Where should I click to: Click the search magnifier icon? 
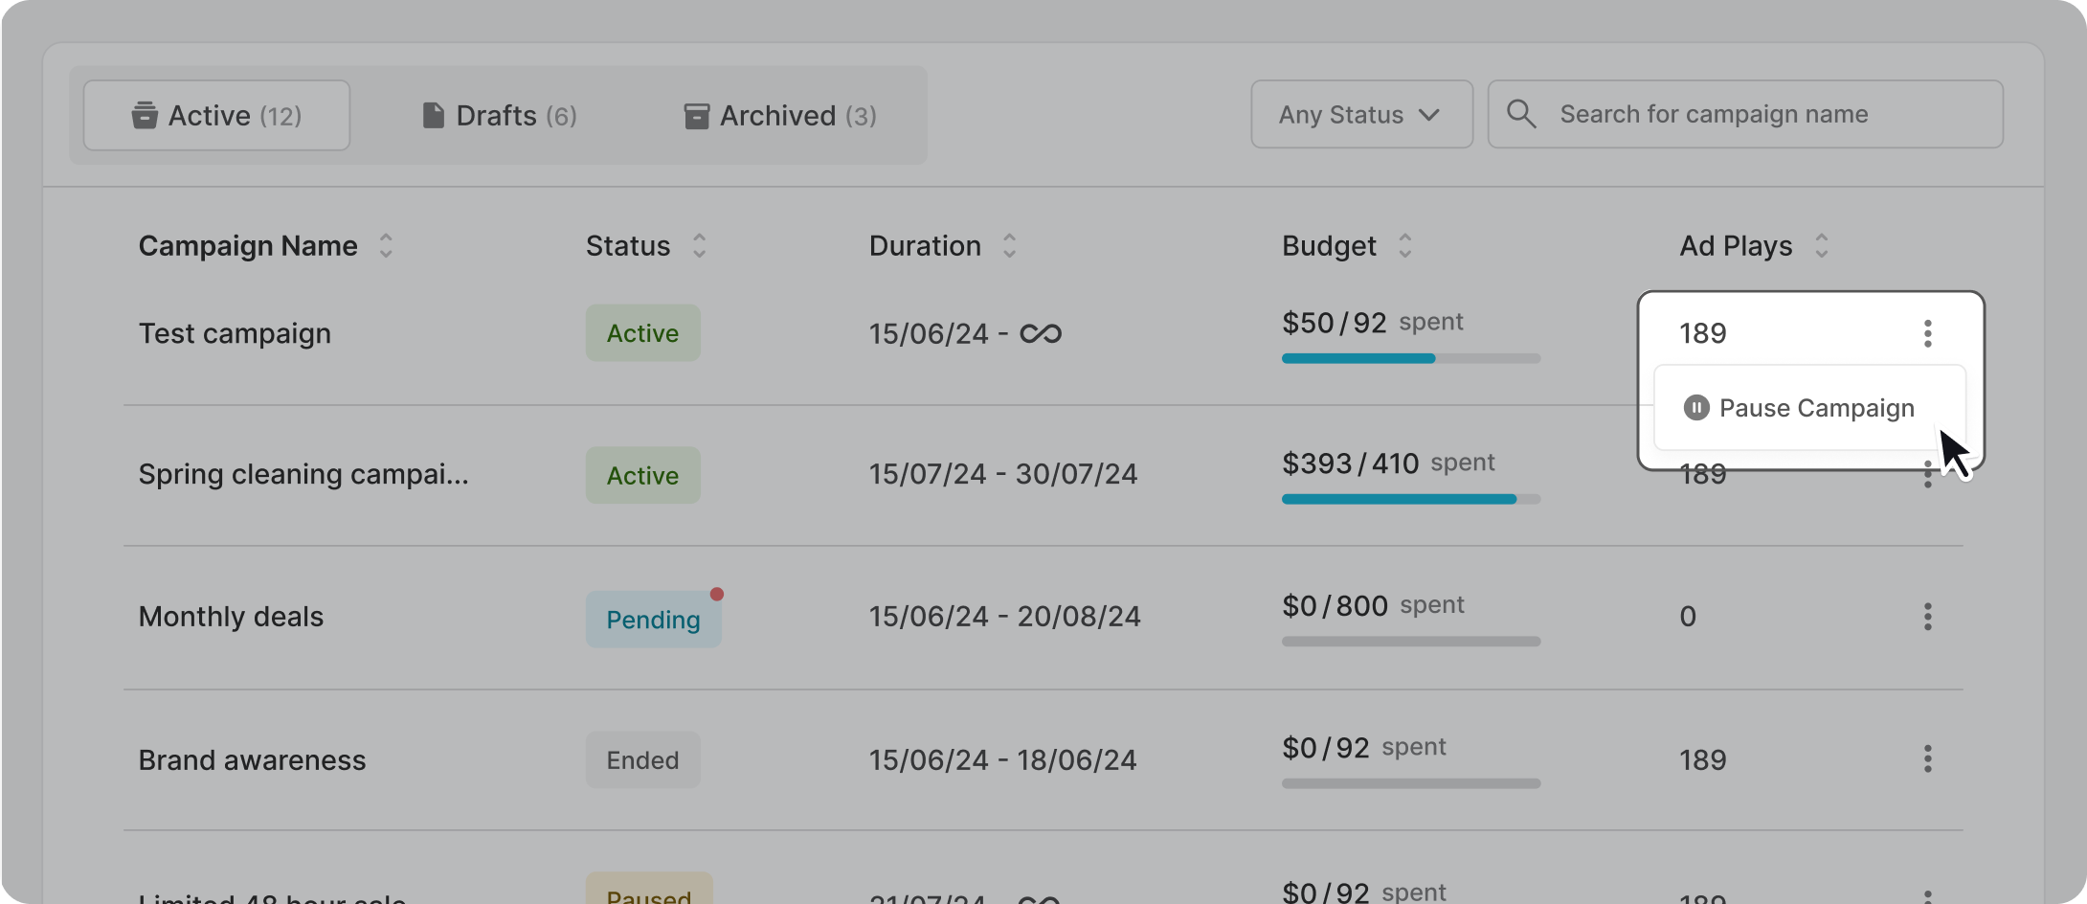click(x=1521, y=114)
